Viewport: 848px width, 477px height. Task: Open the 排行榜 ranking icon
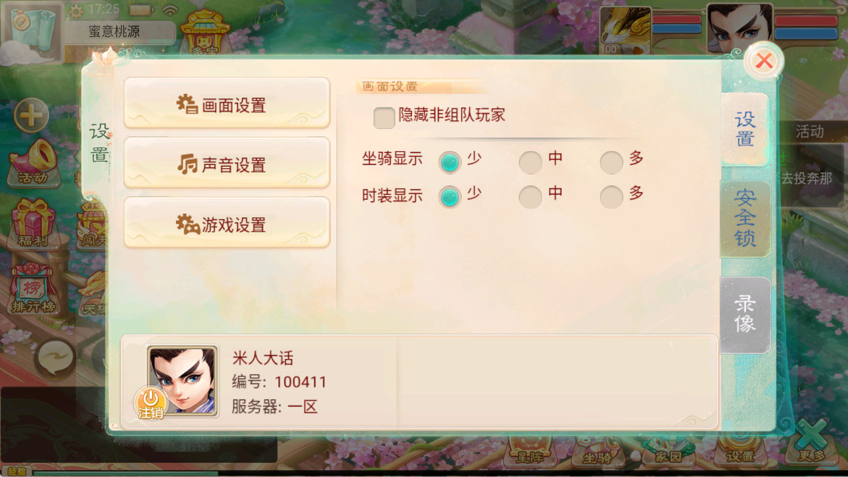tap(33, 289)
